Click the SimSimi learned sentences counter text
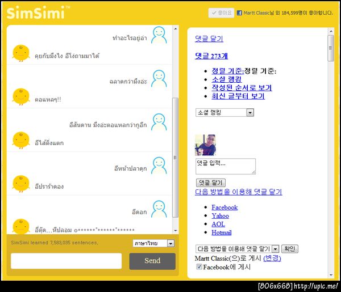Viewport: 341px width, 292px height. tap(55, 243)
